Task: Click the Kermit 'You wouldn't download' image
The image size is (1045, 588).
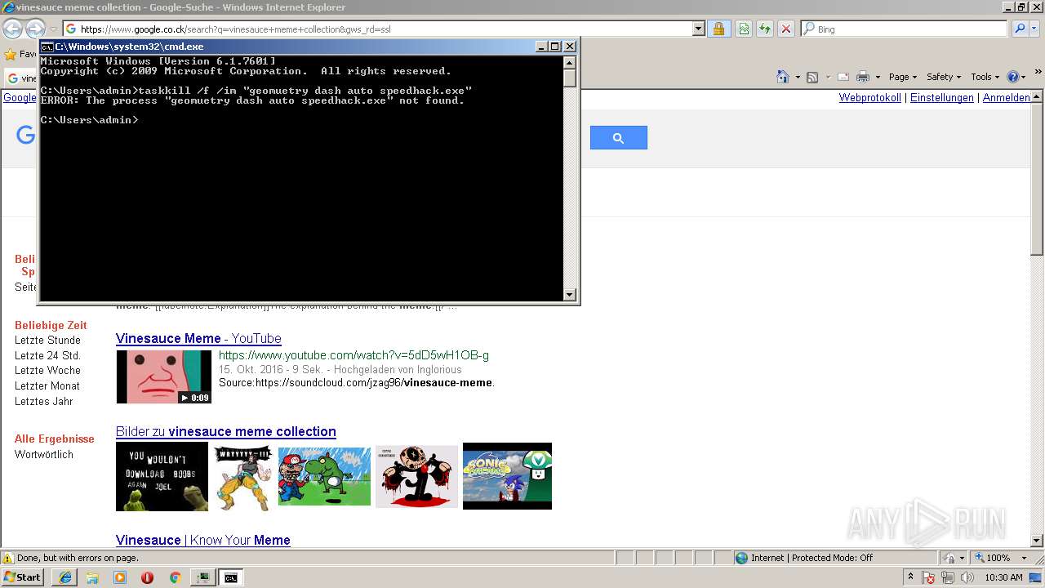Action: coord(162,477)
